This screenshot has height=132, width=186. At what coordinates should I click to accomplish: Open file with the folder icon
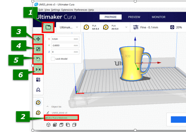48,27
